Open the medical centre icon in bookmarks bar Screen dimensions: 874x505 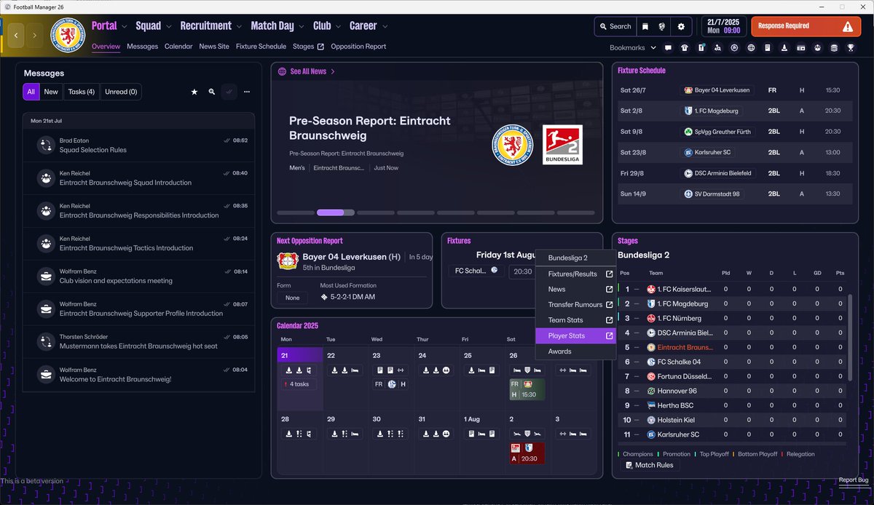point(817,47)
